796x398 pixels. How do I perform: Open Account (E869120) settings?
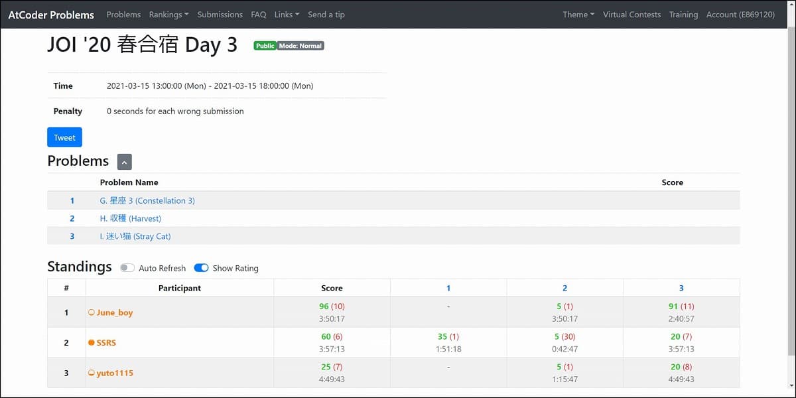pos(740,15)
